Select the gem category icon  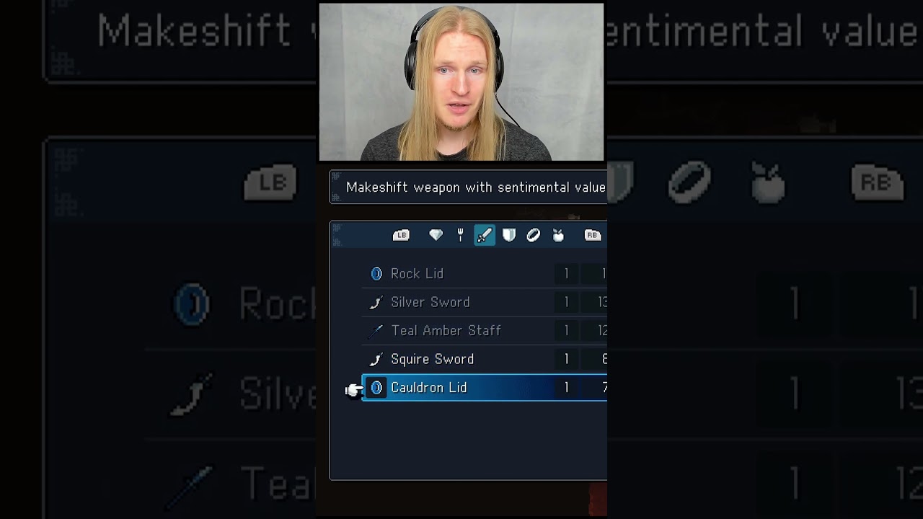[436, 235]
